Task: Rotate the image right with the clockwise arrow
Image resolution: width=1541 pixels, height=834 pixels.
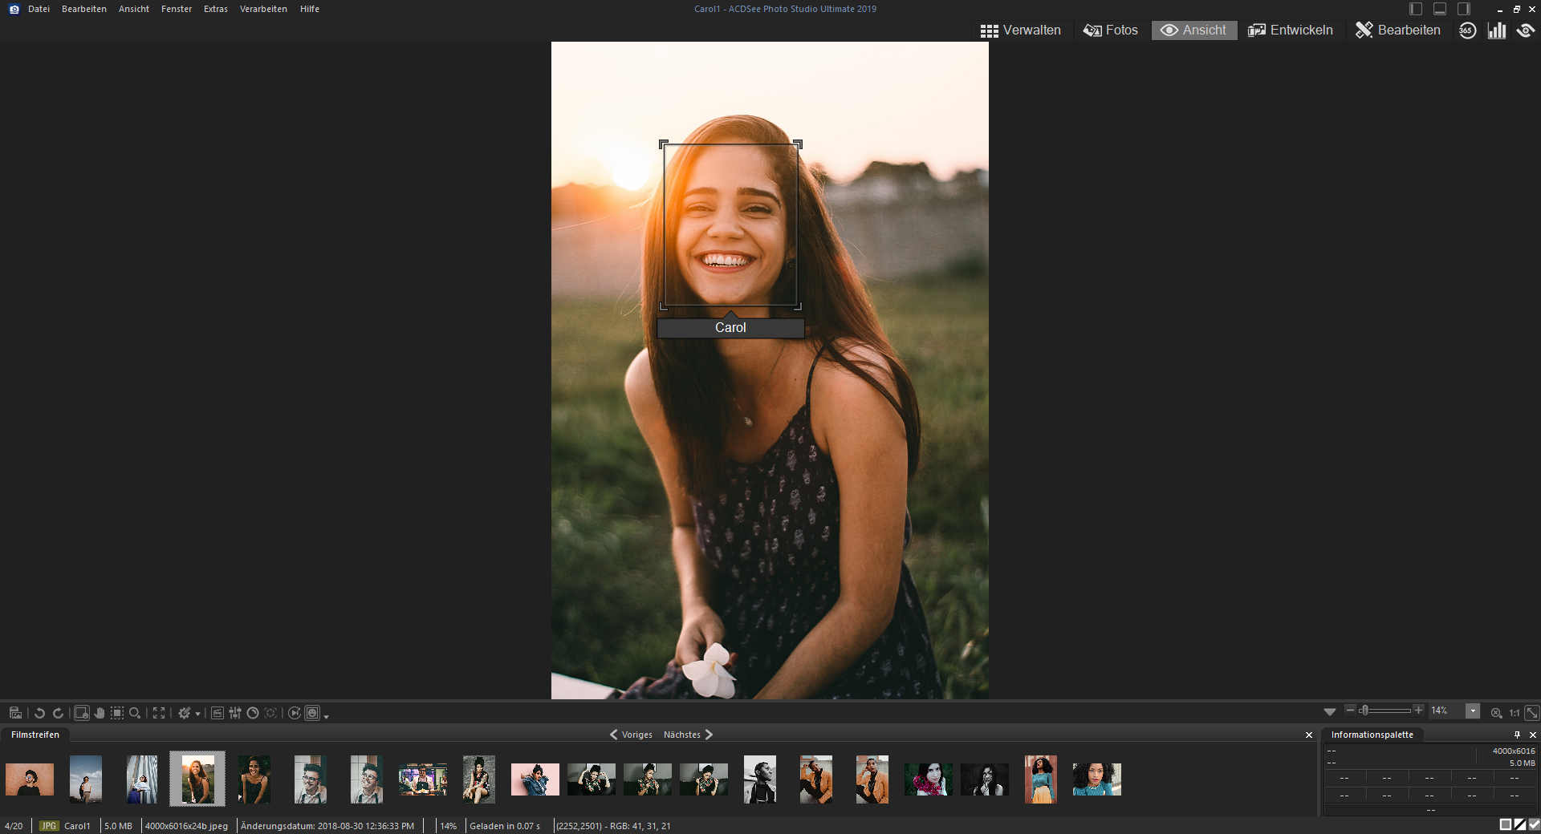Action: point(58,713)
